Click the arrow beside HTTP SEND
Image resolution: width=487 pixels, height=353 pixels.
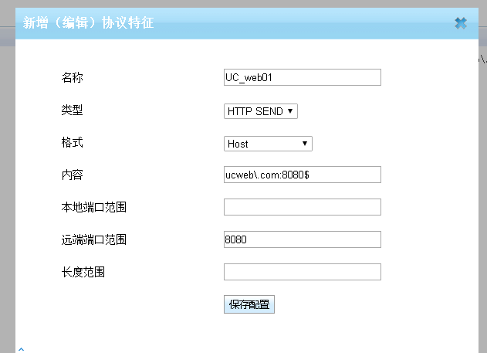pos(290,111)
